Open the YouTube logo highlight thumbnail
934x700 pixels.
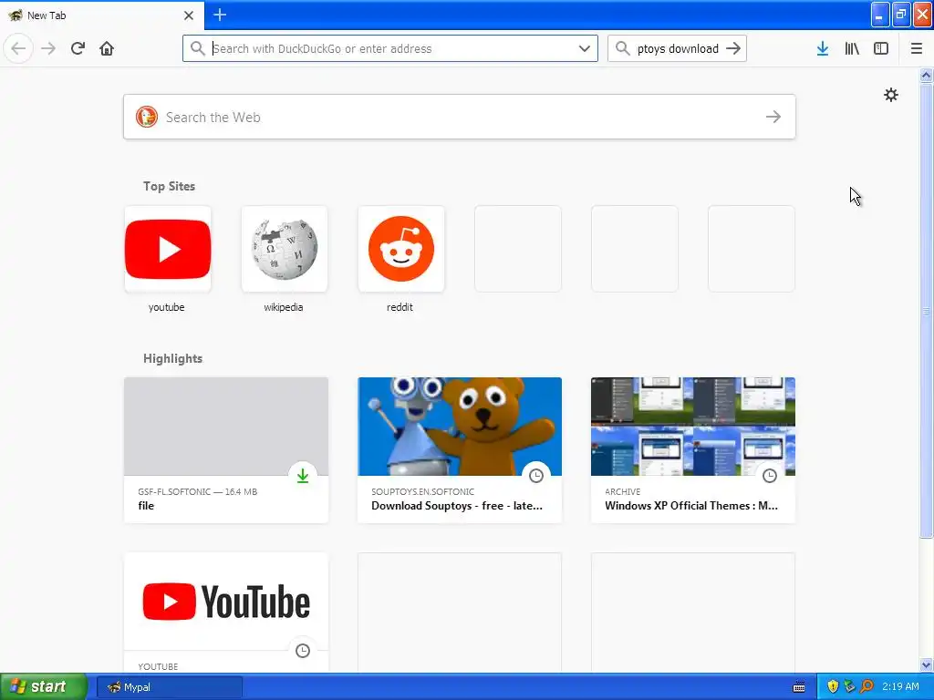226,602
